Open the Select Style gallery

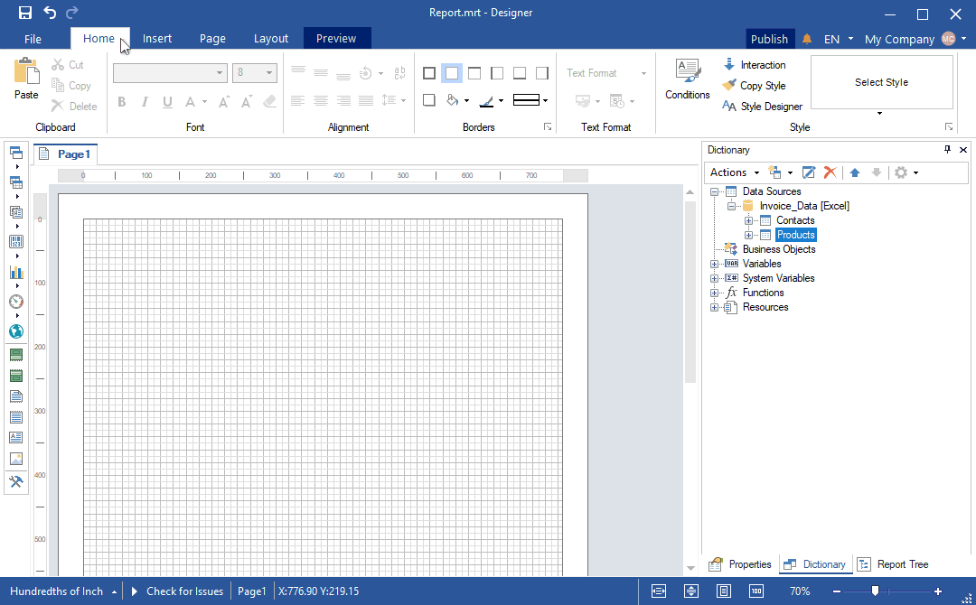coord(879,113)
